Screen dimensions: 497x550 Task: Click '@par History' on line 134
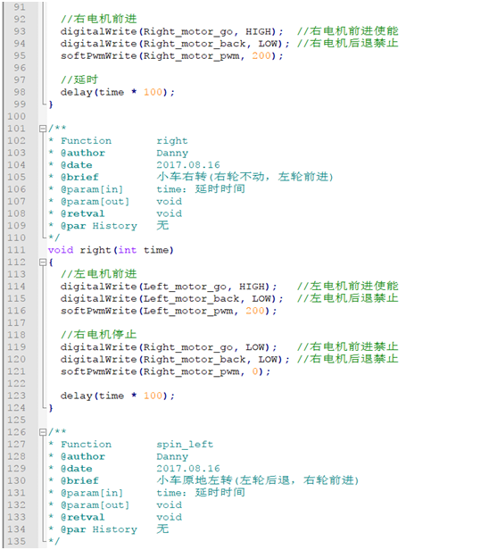click(98, 529)
